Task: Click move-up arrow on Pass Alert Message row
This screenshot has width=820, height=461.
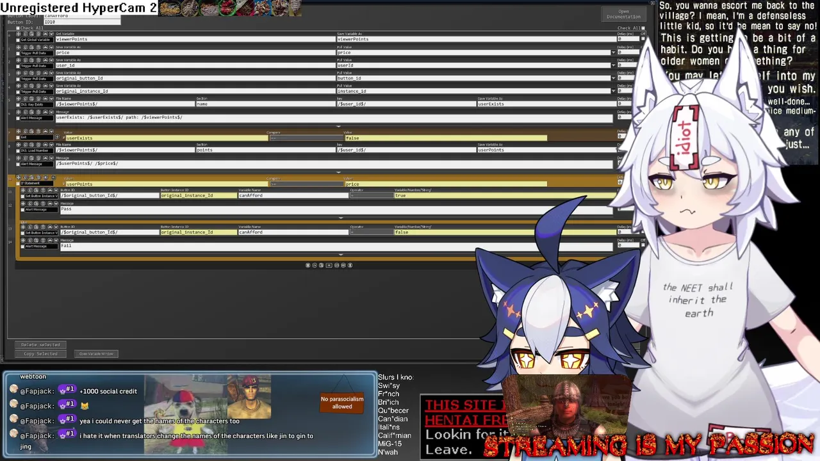Action: [50, 204]
